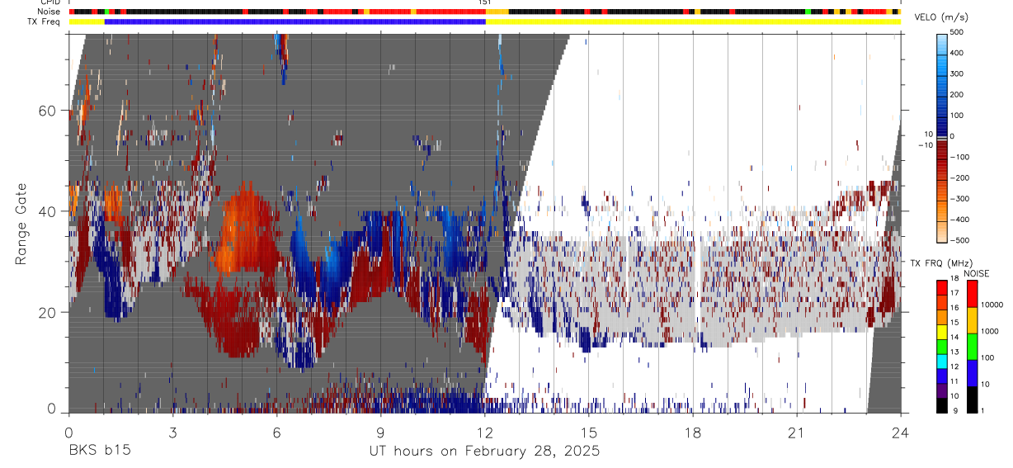Click the 'TX Freq' row label

coord(44,21)
